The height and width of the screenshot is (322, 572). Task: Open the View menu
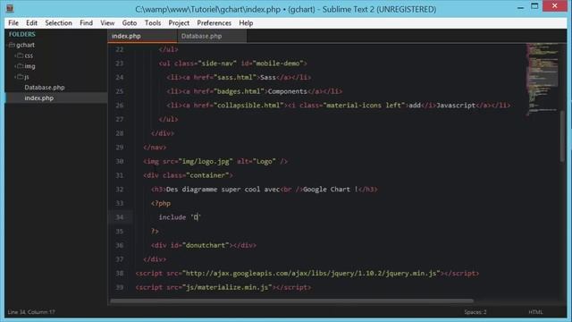tap(107, 23)
